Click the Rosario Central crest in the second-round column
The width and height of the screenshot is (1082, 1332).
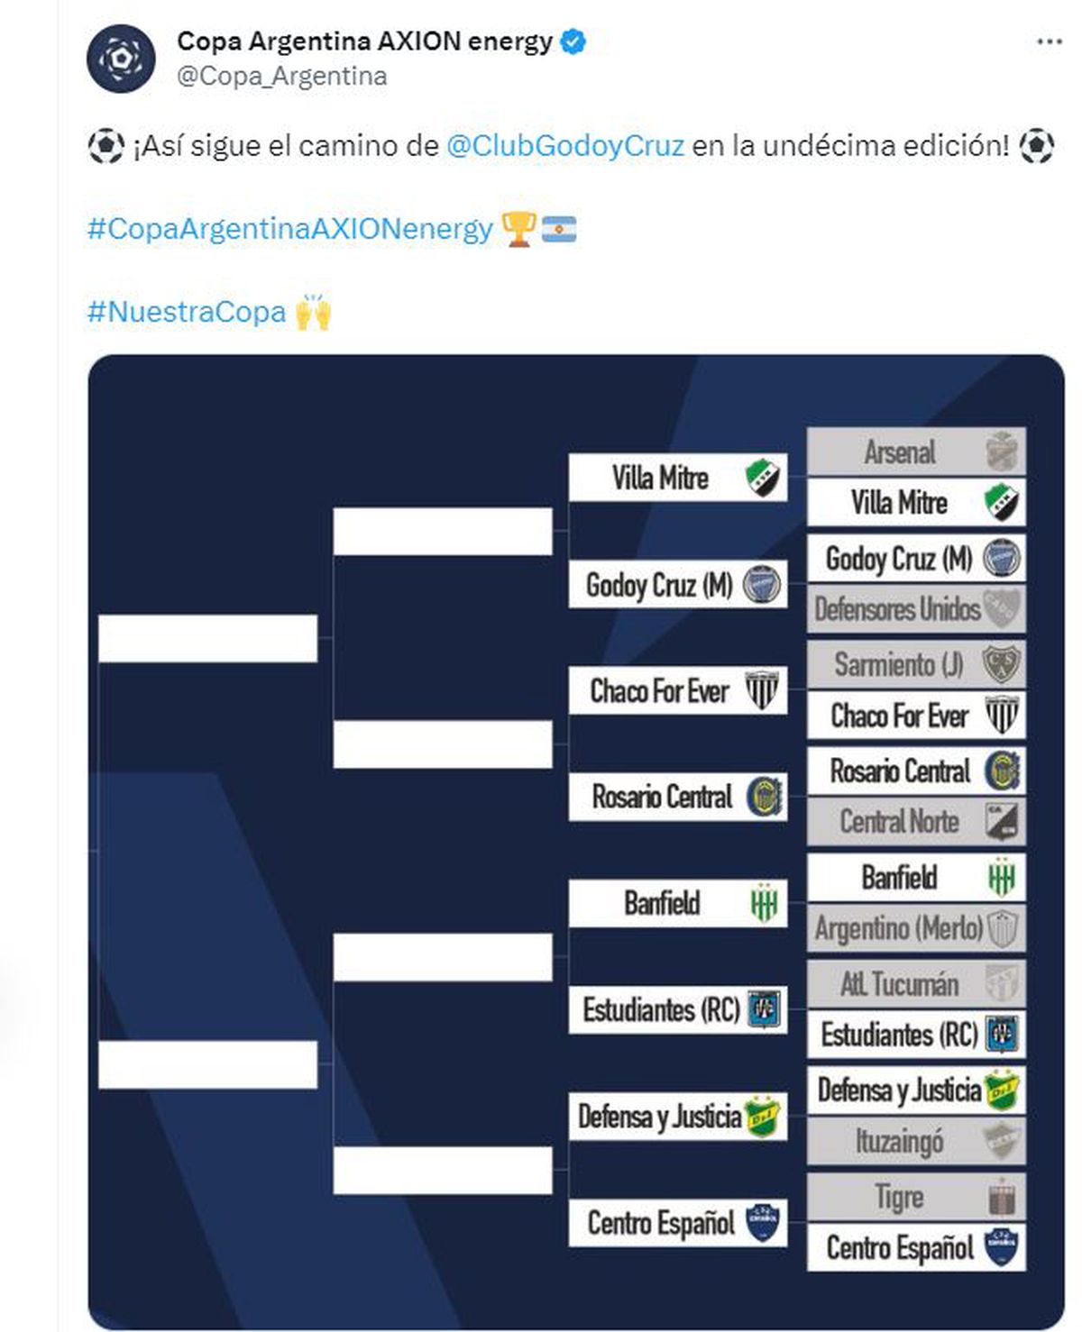point(765,798)
